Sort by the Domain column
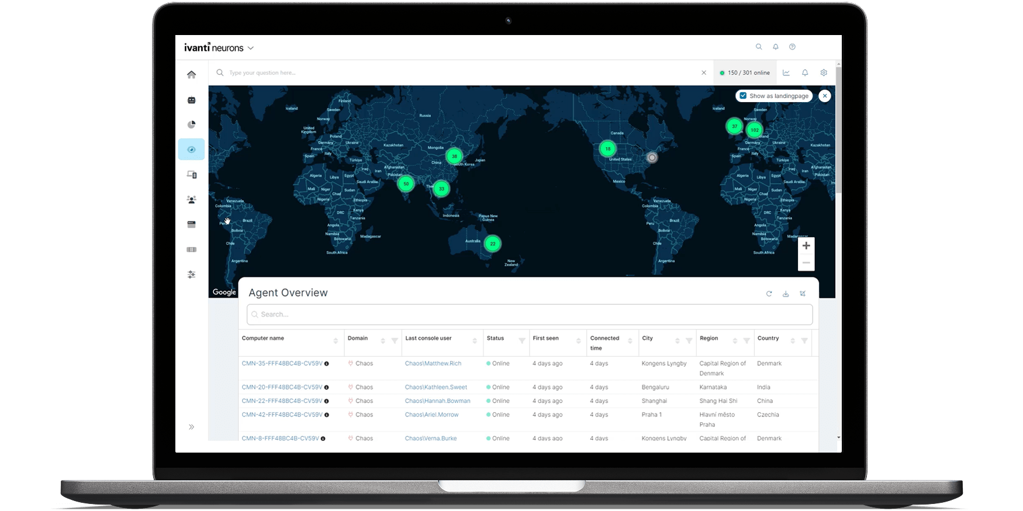1023x511 pixels. coord(383,341)
